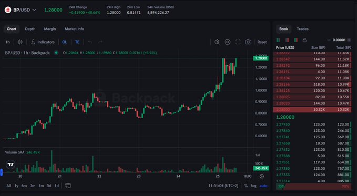Decrease order book price grouping
This screenshot has width=357, height=196.
coord(329,40)
